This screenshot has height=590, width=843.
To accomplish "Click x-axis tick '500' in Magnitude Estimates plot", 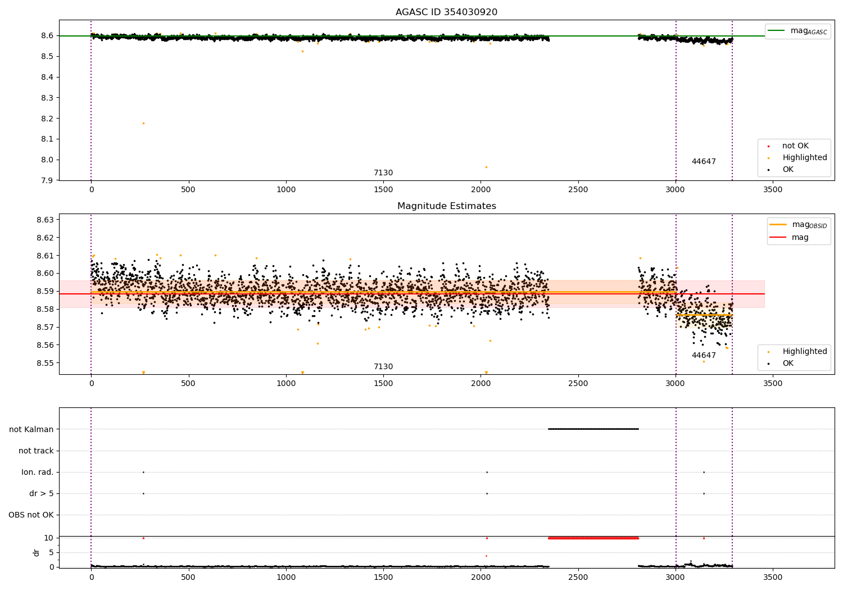I will 188,384.
